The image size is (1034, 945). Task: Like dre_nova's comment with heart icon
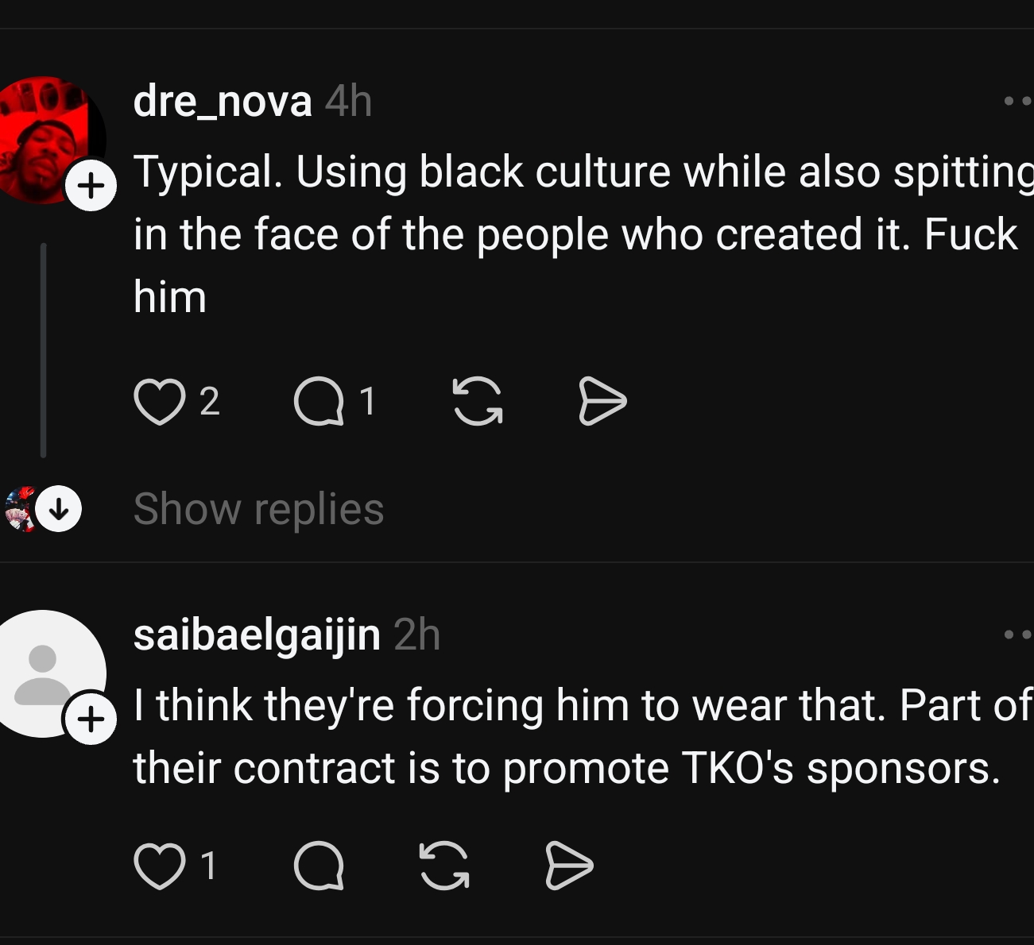[160, 401]
